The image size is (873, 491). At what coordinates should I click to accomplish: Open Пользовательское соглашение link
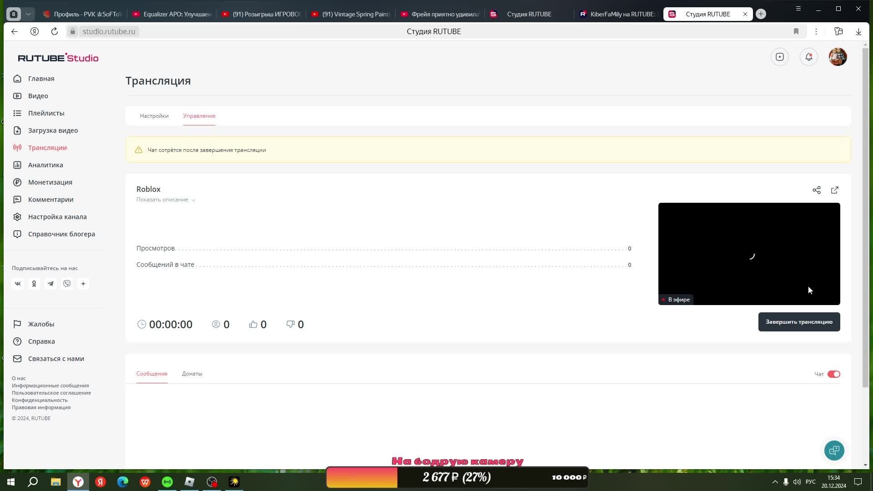(x=51, y=393)
